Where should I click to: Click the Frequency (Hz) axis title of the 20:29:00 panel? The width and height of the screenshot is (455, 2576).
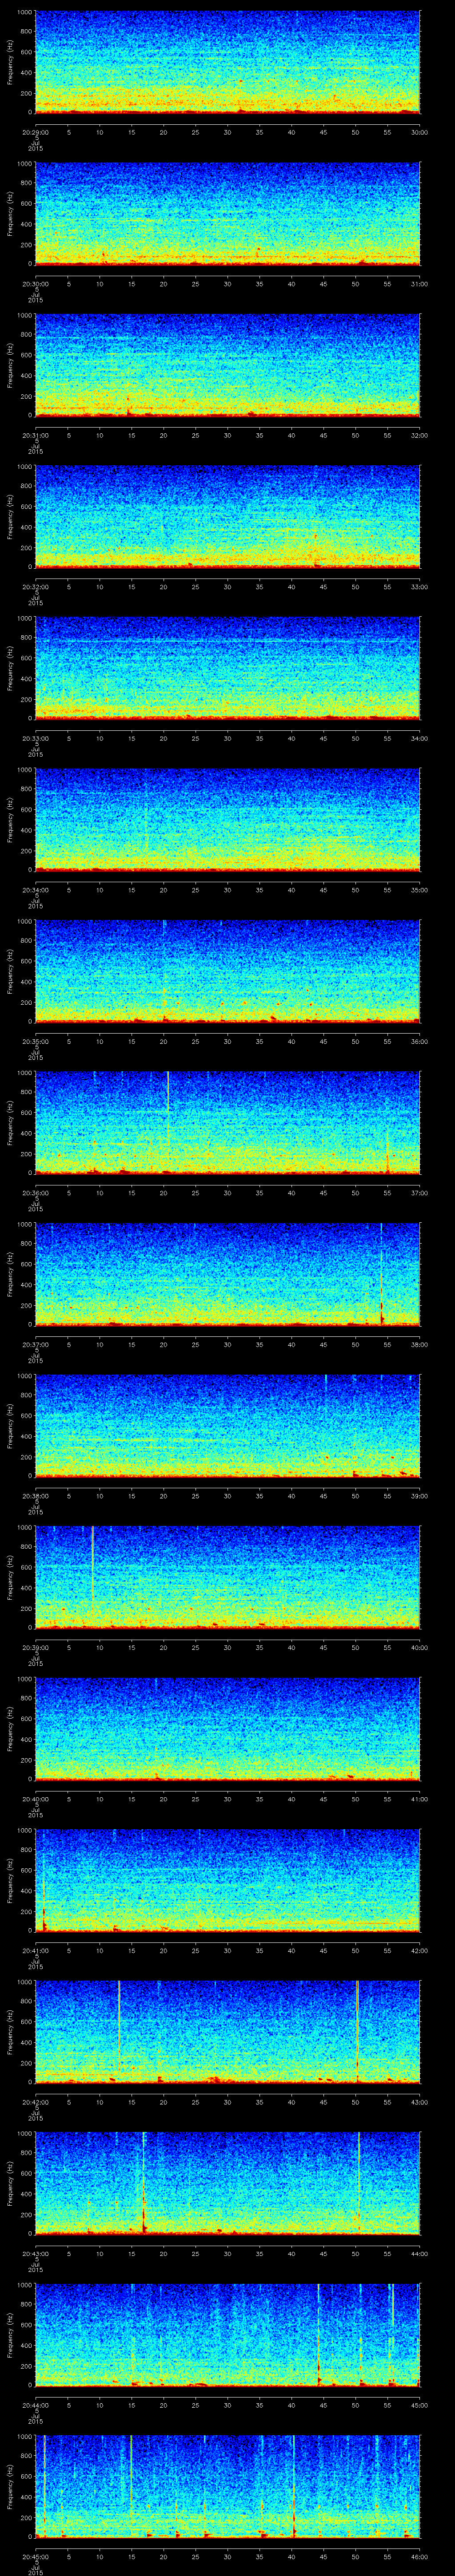[10, 62]
